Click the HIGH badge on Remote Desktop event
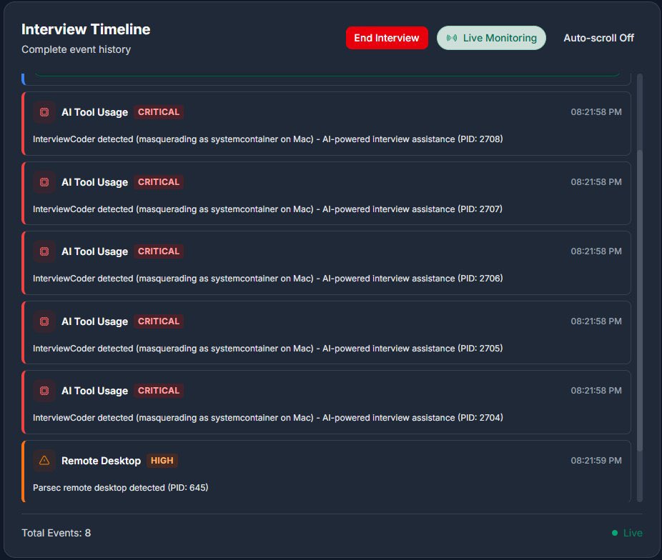Image resolution: width=662 pixels, height=560 pixels. (162, 461)
